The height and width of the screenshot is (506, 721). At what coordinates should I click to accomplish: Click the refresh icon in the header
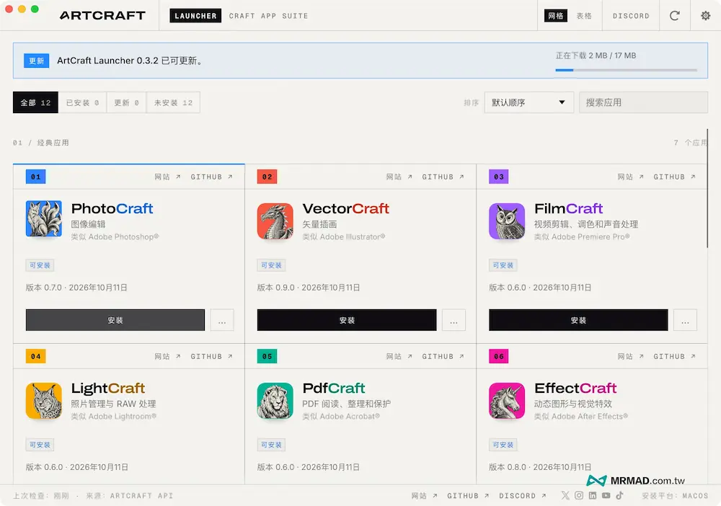tap(675, 16)
